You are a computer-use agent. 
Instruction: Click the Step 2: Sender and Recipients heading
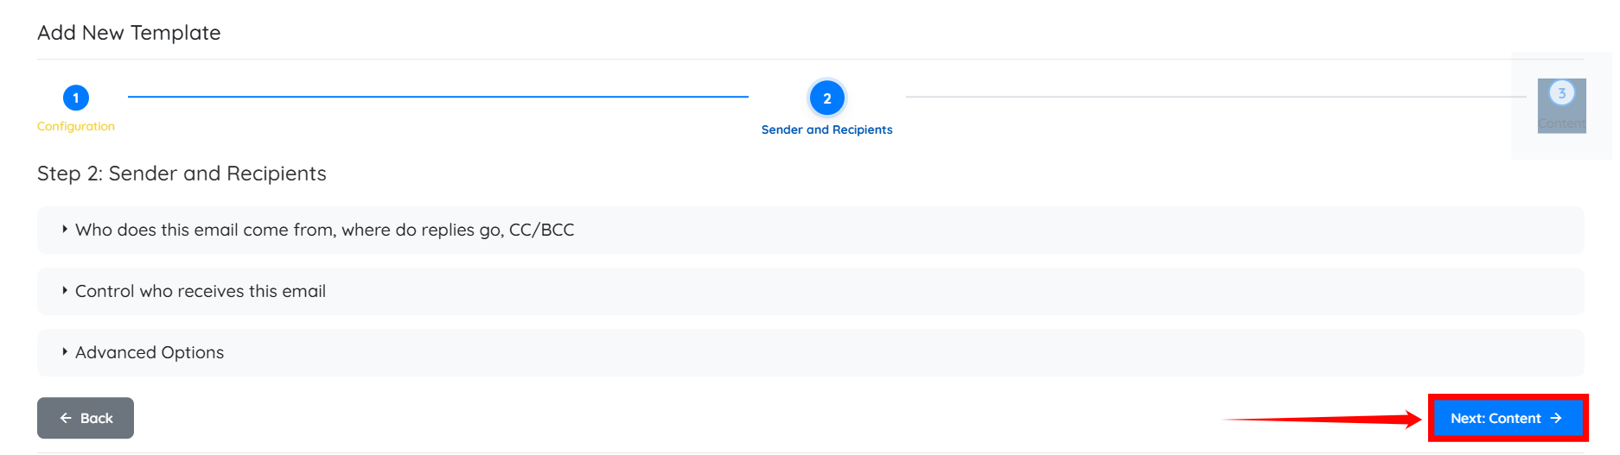point(182,174)
